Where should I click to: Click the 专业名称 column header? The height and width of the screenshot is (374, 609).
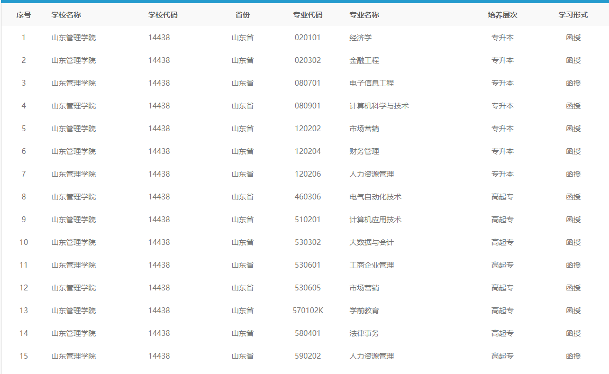pos(364,15)
